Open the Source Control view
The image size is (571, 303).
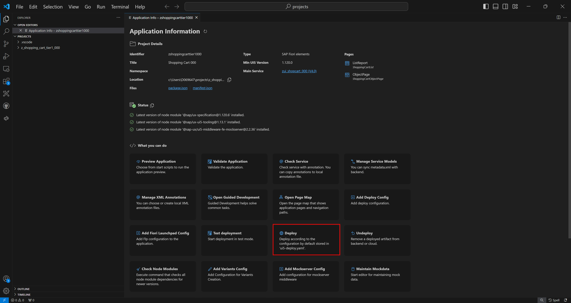pyautogui.click(x=6, y=44)
